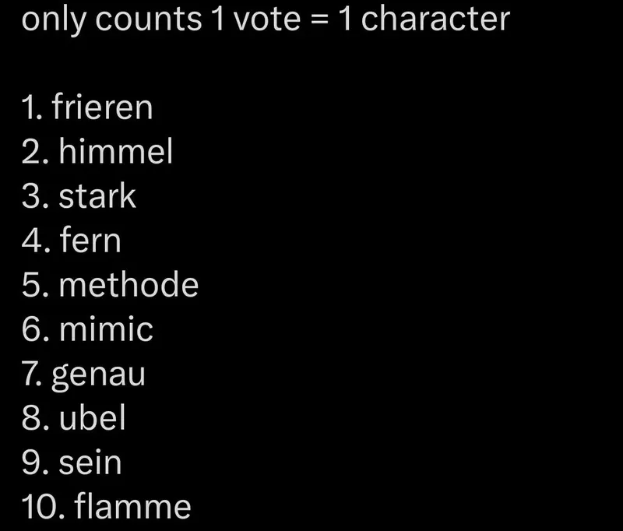Click the "stark" text entry

(97, 196)
